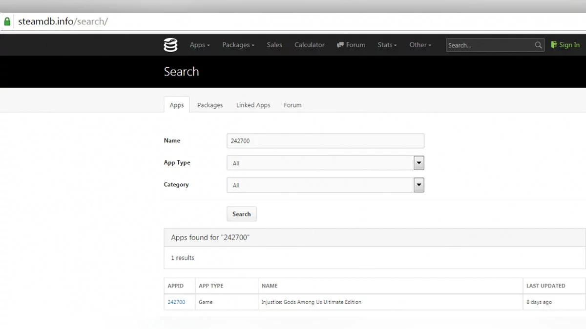Switch to the Packages tab

210,105
